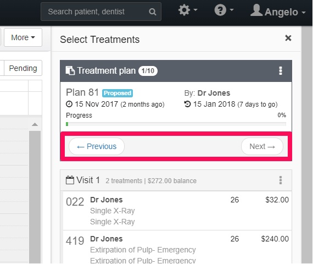This screenshot has width=313, height=264.
Task: Go to the Previous treatment plan
Action: 97,146
